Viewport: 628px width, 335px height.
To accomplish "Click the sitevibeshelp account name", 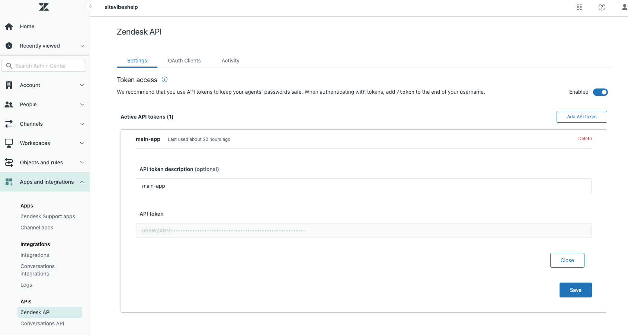I will [x=121, y=7].
